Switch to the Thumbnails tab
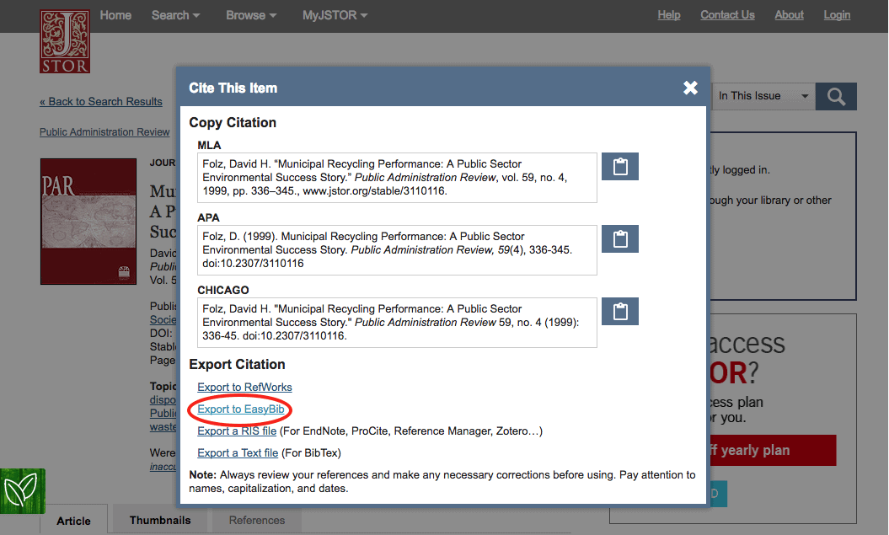This screenshot has height=535, width=889. 158,520
